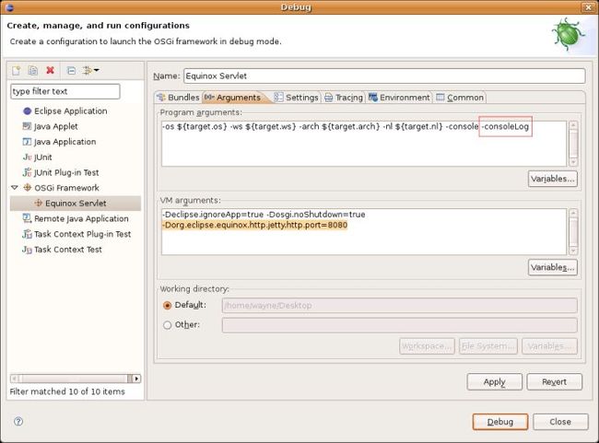Click the Remote Java Application icon
Screen dimensions: 599x443
coord(27,218)
